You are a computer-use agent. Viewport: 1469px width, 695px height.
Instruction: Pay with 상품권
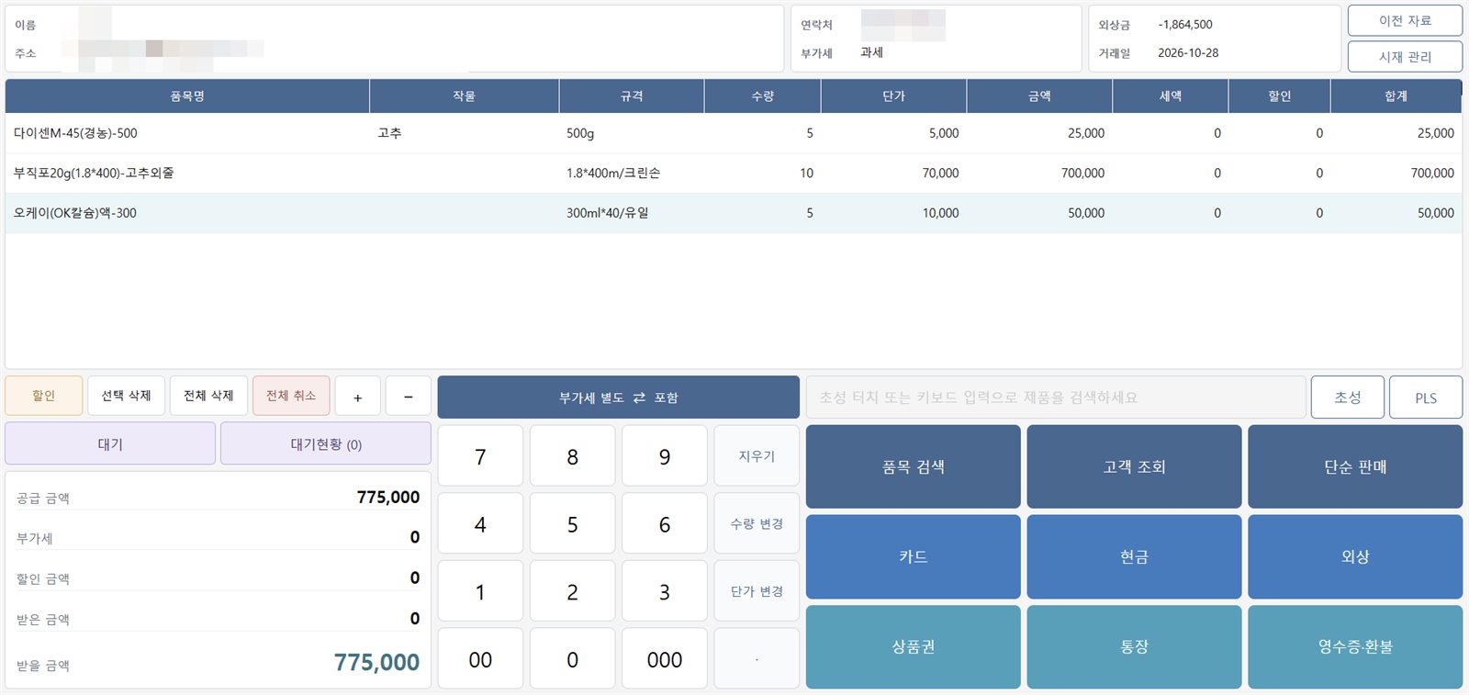[914, 646]
